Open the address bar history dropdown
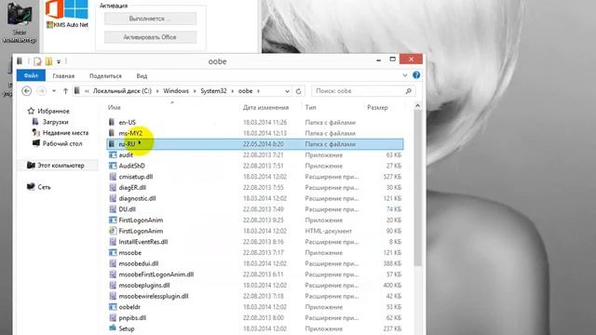The height and width of the screenshot is (335, 596). (x=287, y=91)
